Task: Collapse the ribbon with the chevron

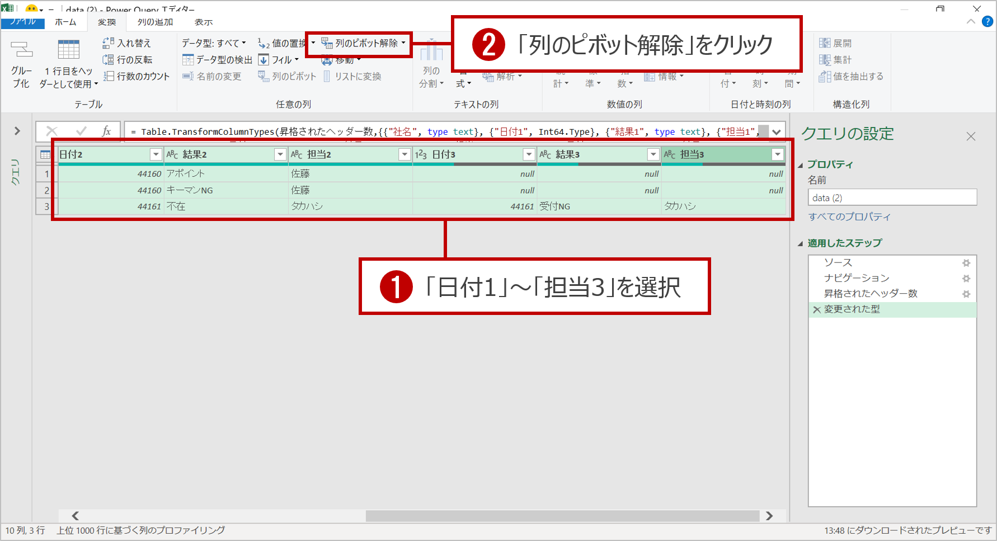Action: click(971, 21)
